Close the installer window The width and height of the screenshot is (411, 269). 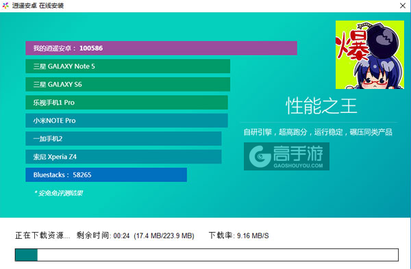[403, 5]
